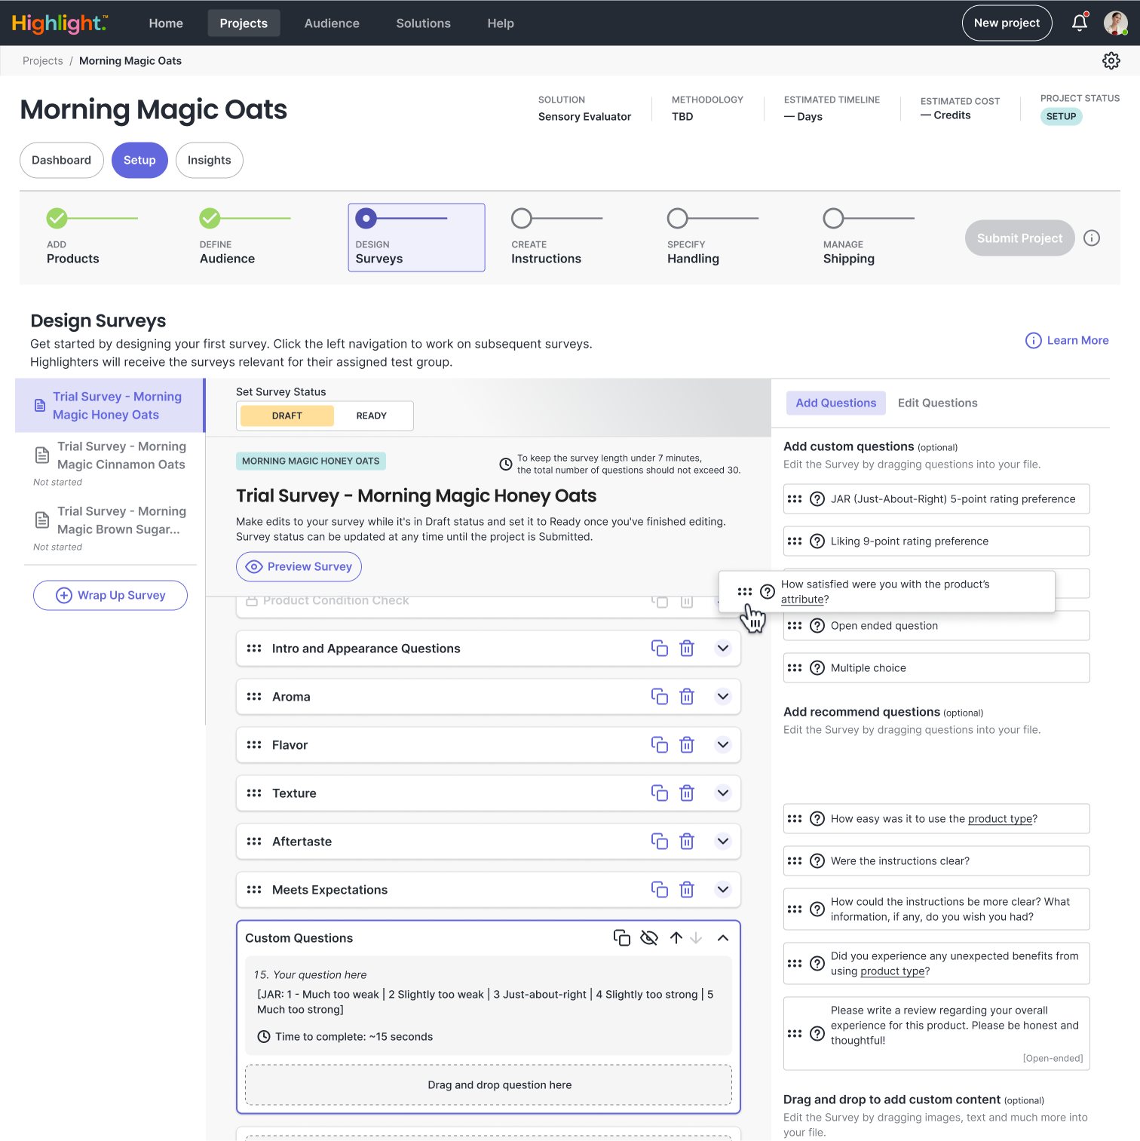Open the Insights tab
This screenshot has height=1141, width=1140.
pyautogui.click(x=209, y=160)
